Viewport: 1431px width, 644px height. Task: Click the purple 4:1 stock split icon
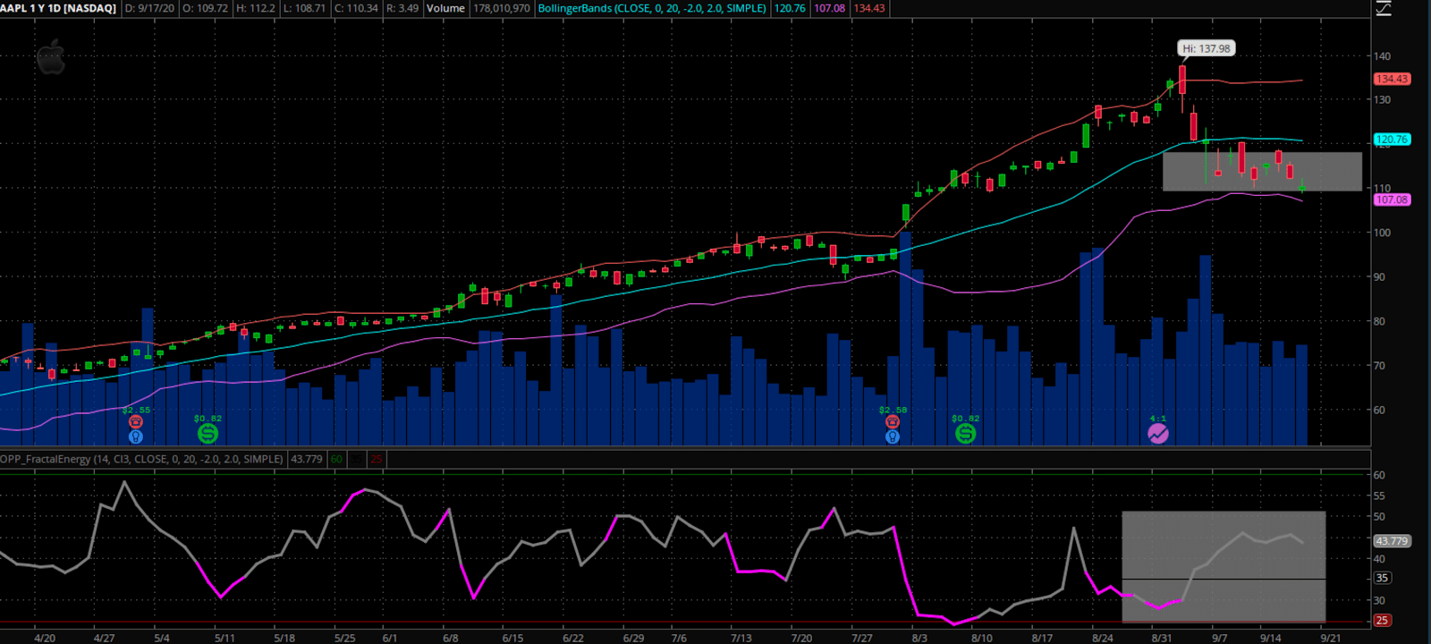1158,434
